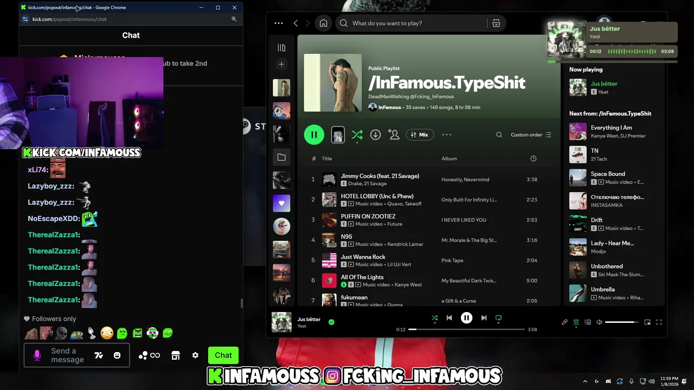This screenshot has width=694, height=390.
Task: Go back in Spotify navigation
Action: pyautogui.click(x=295, y=23)
